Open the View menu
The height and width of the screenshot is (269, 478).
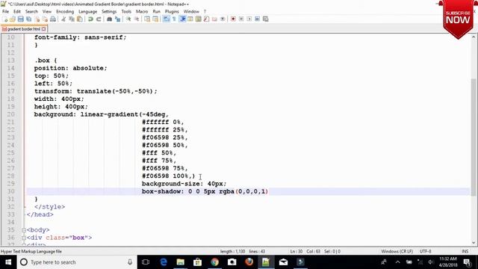[x=46, y=11]
